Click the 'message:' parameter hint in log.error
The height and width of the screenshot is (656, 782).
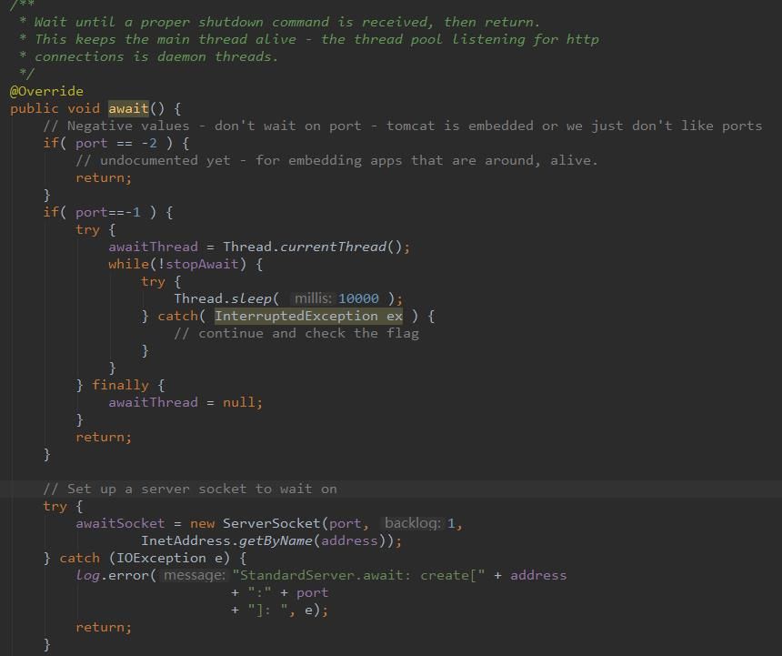[x=195, y=575]
